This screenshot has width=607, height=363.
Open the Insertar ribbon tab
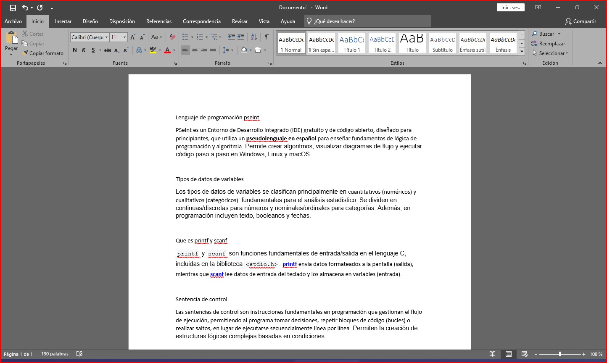(63, 21)
